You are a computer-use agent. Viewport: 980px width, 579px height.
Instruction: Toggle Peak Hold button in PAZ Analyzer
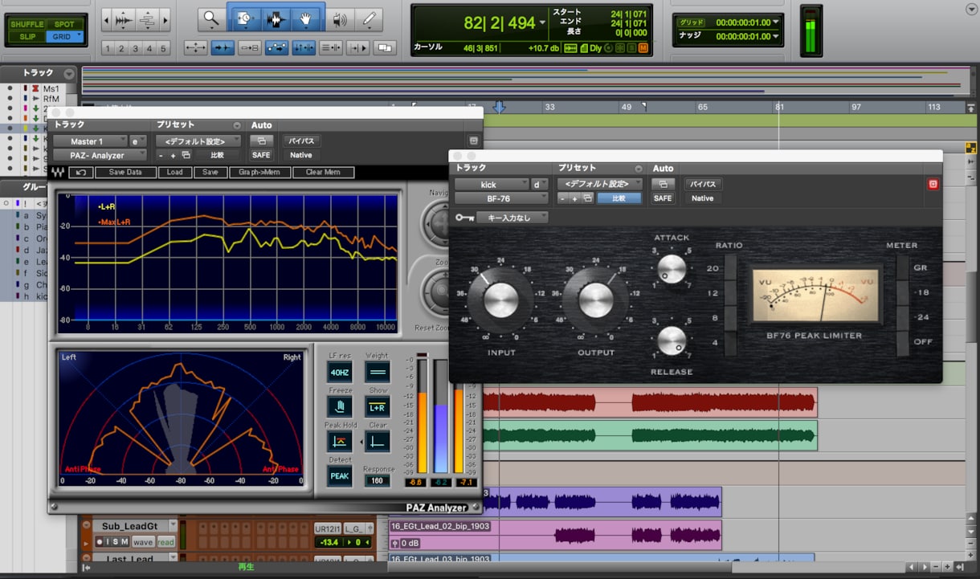click(340, 441)
